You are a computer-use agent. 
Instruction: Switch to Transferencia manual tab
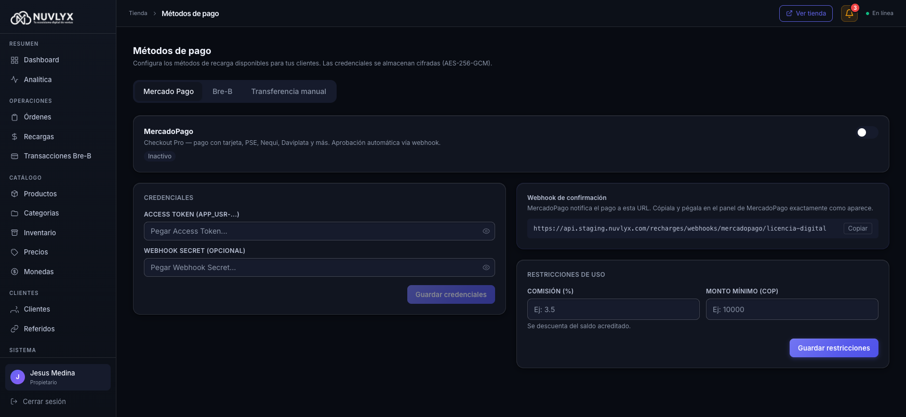(x=289, y=91)
